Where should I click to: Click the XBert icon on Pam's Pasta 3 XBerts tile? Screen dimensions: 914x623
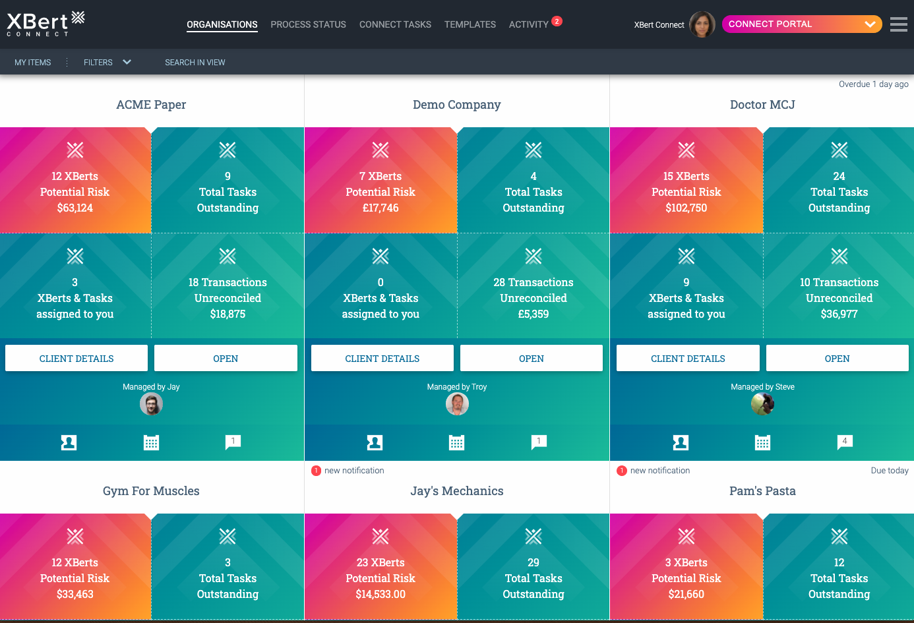point(686,537)
